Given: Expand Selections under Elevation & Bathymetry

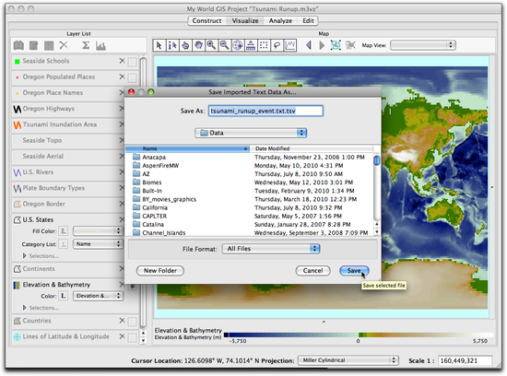Looking at the screenshot, I should click(x=25, y=308).
